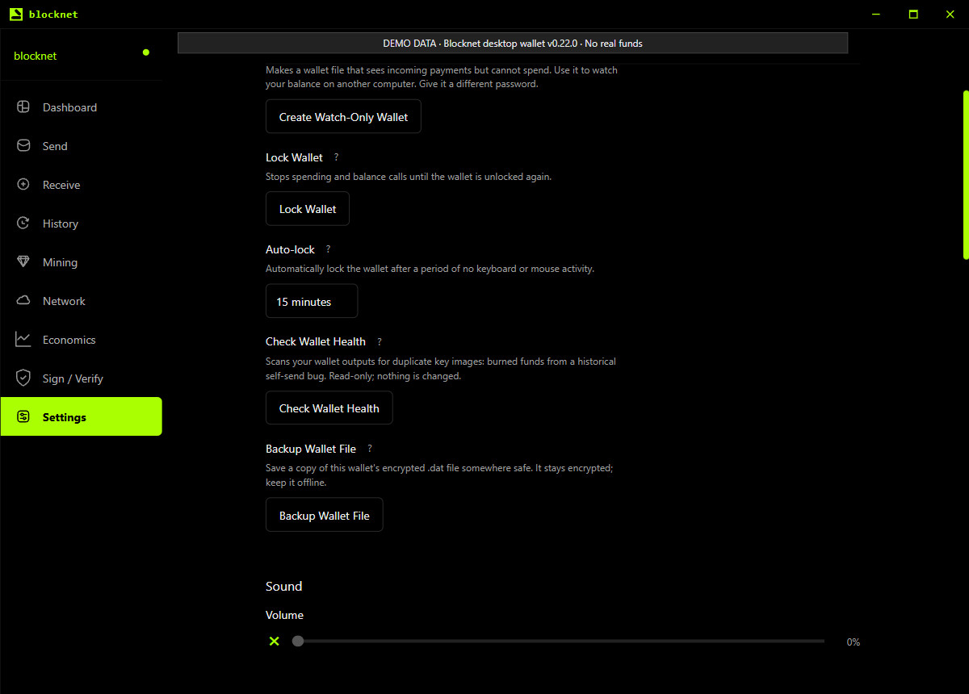Click the 0% volume value
This screenshot has width=969, height=694.
[x=853, y=642]
